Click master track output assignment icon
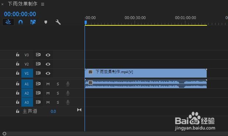 pyautogui.click(x=79, y=110)
